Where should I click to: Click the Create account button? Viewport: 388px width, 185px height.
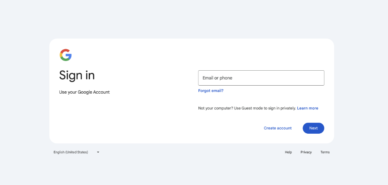[277, 128]
